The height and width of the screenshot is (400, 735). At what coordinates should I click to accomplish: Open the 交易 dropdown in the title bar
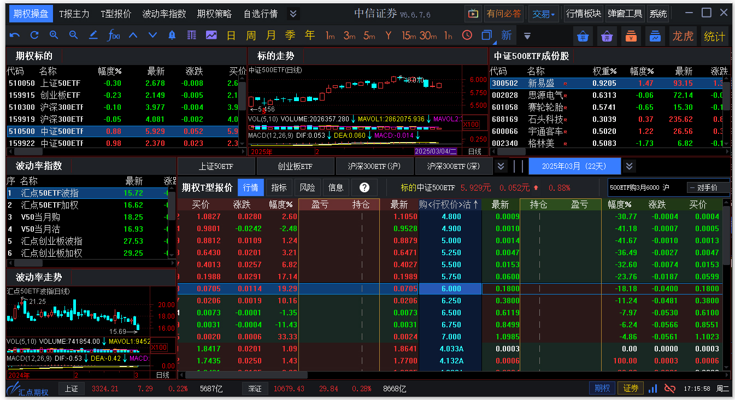click(x=543, y=13)
